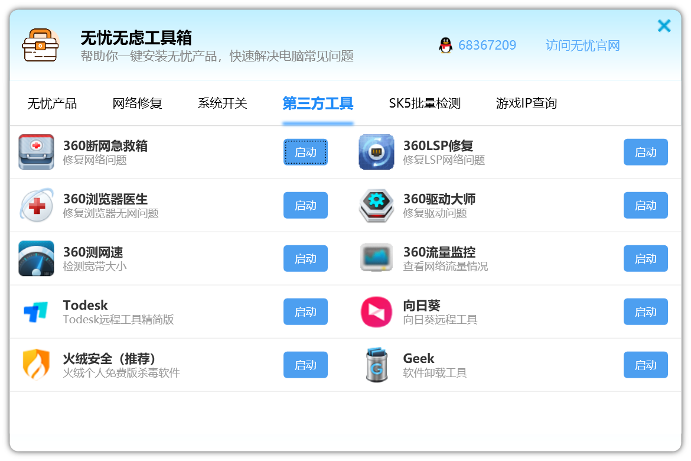Go to the 系统开关 tab

tap(222, 103)
